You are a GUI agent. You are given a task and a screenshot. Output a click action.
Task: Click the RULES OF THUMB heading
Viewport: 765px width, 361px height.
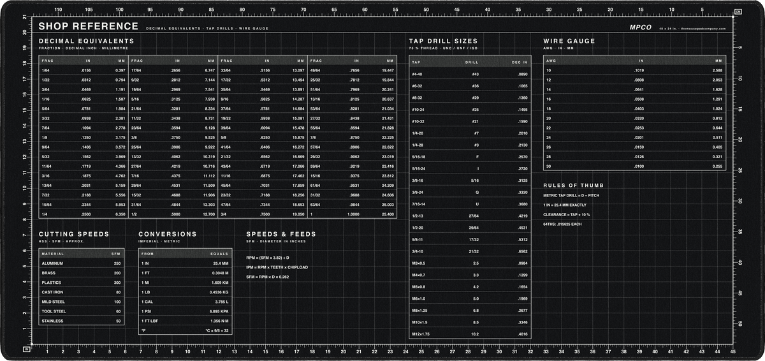tap(574, 185)
